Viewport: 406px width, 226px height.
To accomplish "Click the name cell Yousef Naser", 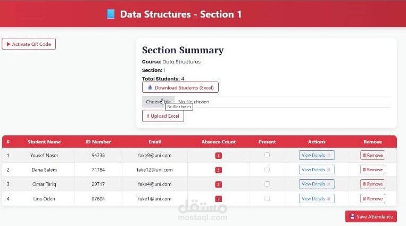I will [44, 156].
